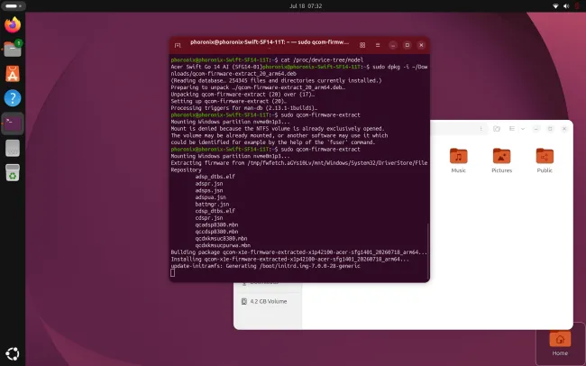
Task: Open the Public folder in Files
Action: coord(545,160)
